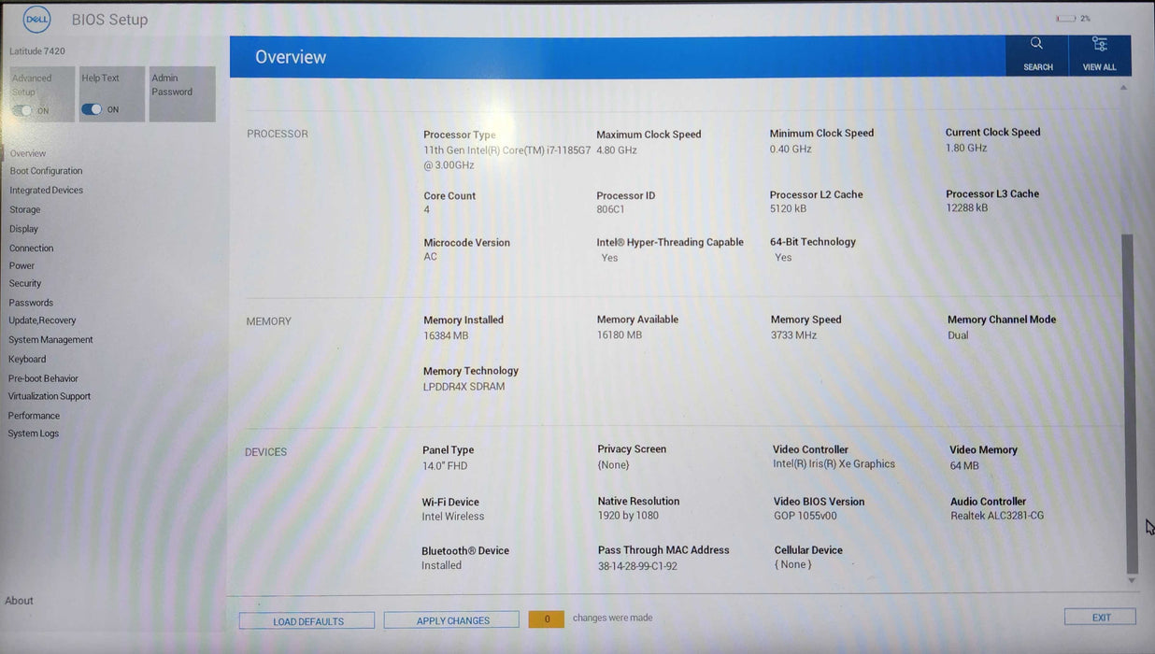Click the Apply Changes button
The image size is (1155, 654).
(x=451, y=620)
